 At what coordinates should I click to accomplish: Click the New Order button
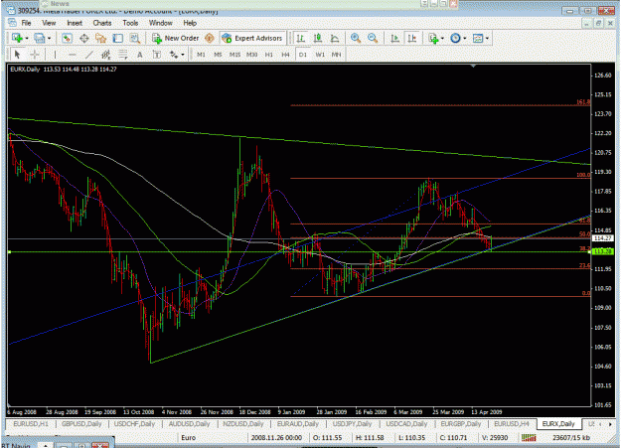(176, 38)
